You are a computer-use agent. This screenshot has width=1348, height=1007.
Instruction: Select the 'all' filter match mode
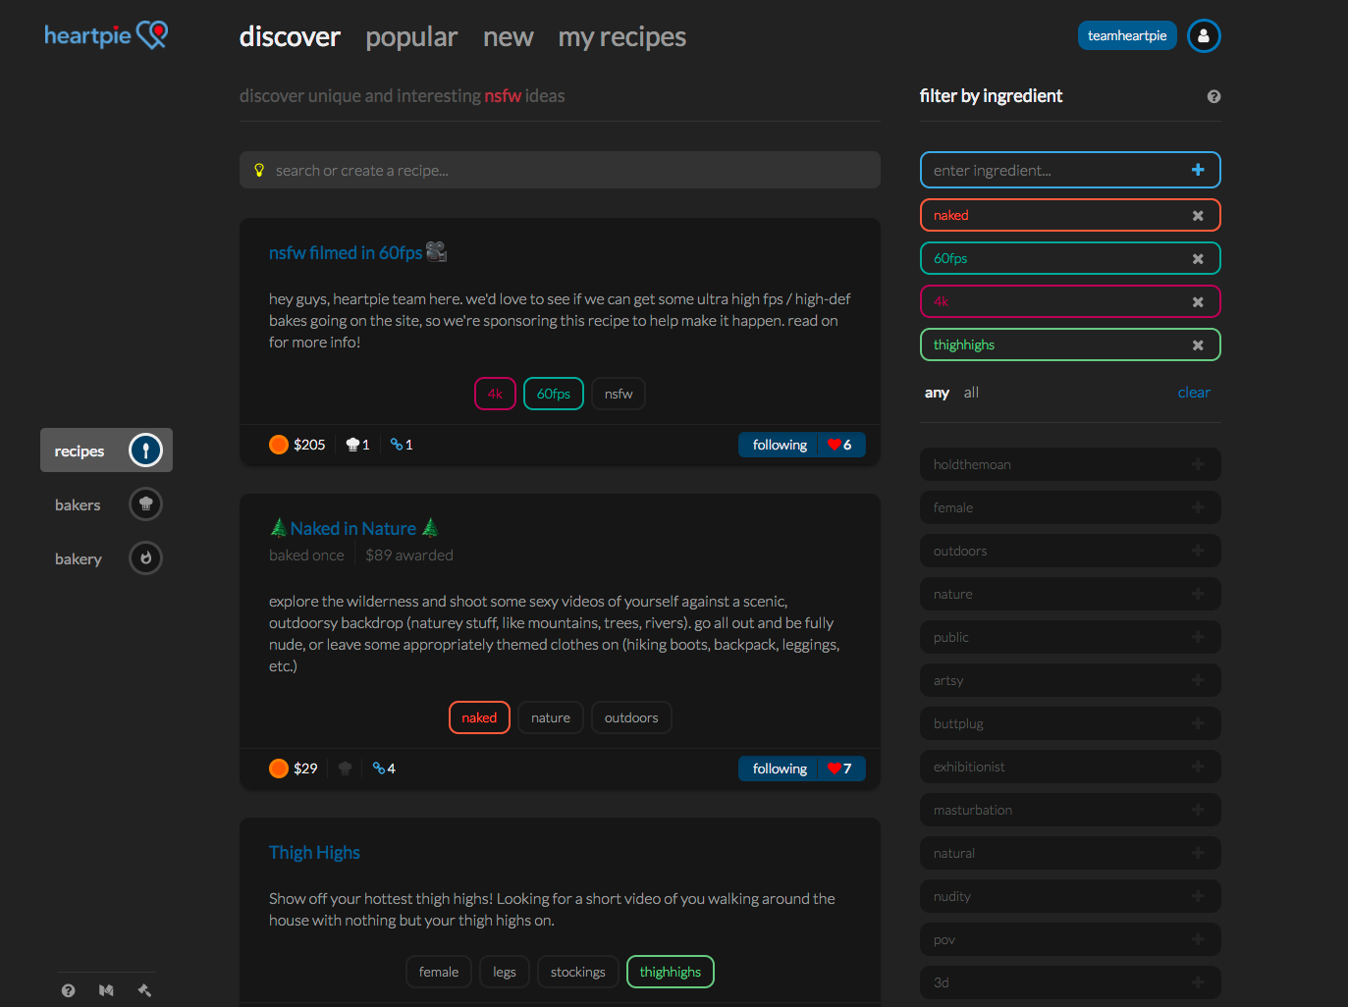[971, 393]
